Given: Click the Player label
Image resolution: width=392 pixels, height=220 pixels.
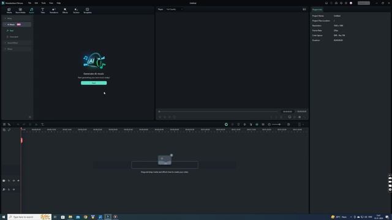Looking at the screenshot, I should [160, 9].
